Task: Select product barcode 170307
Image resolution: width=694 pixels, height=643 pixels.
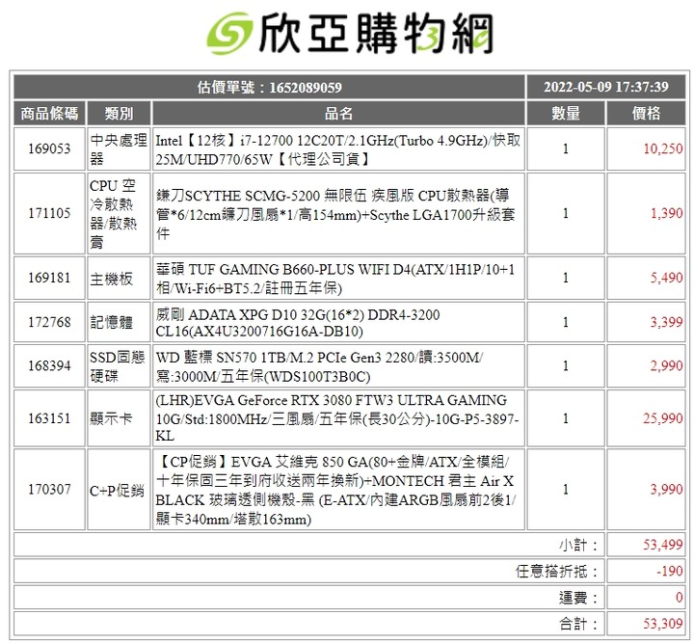Action: click(49, 490)
